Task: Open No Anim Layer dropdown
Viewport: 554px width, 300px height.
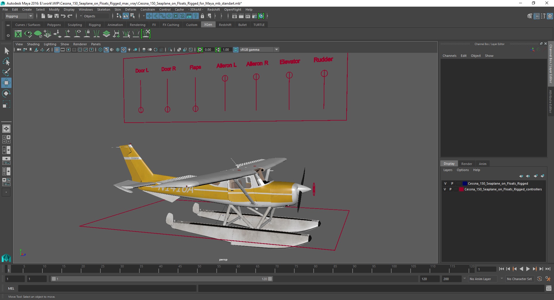Action: coord(482,279)
